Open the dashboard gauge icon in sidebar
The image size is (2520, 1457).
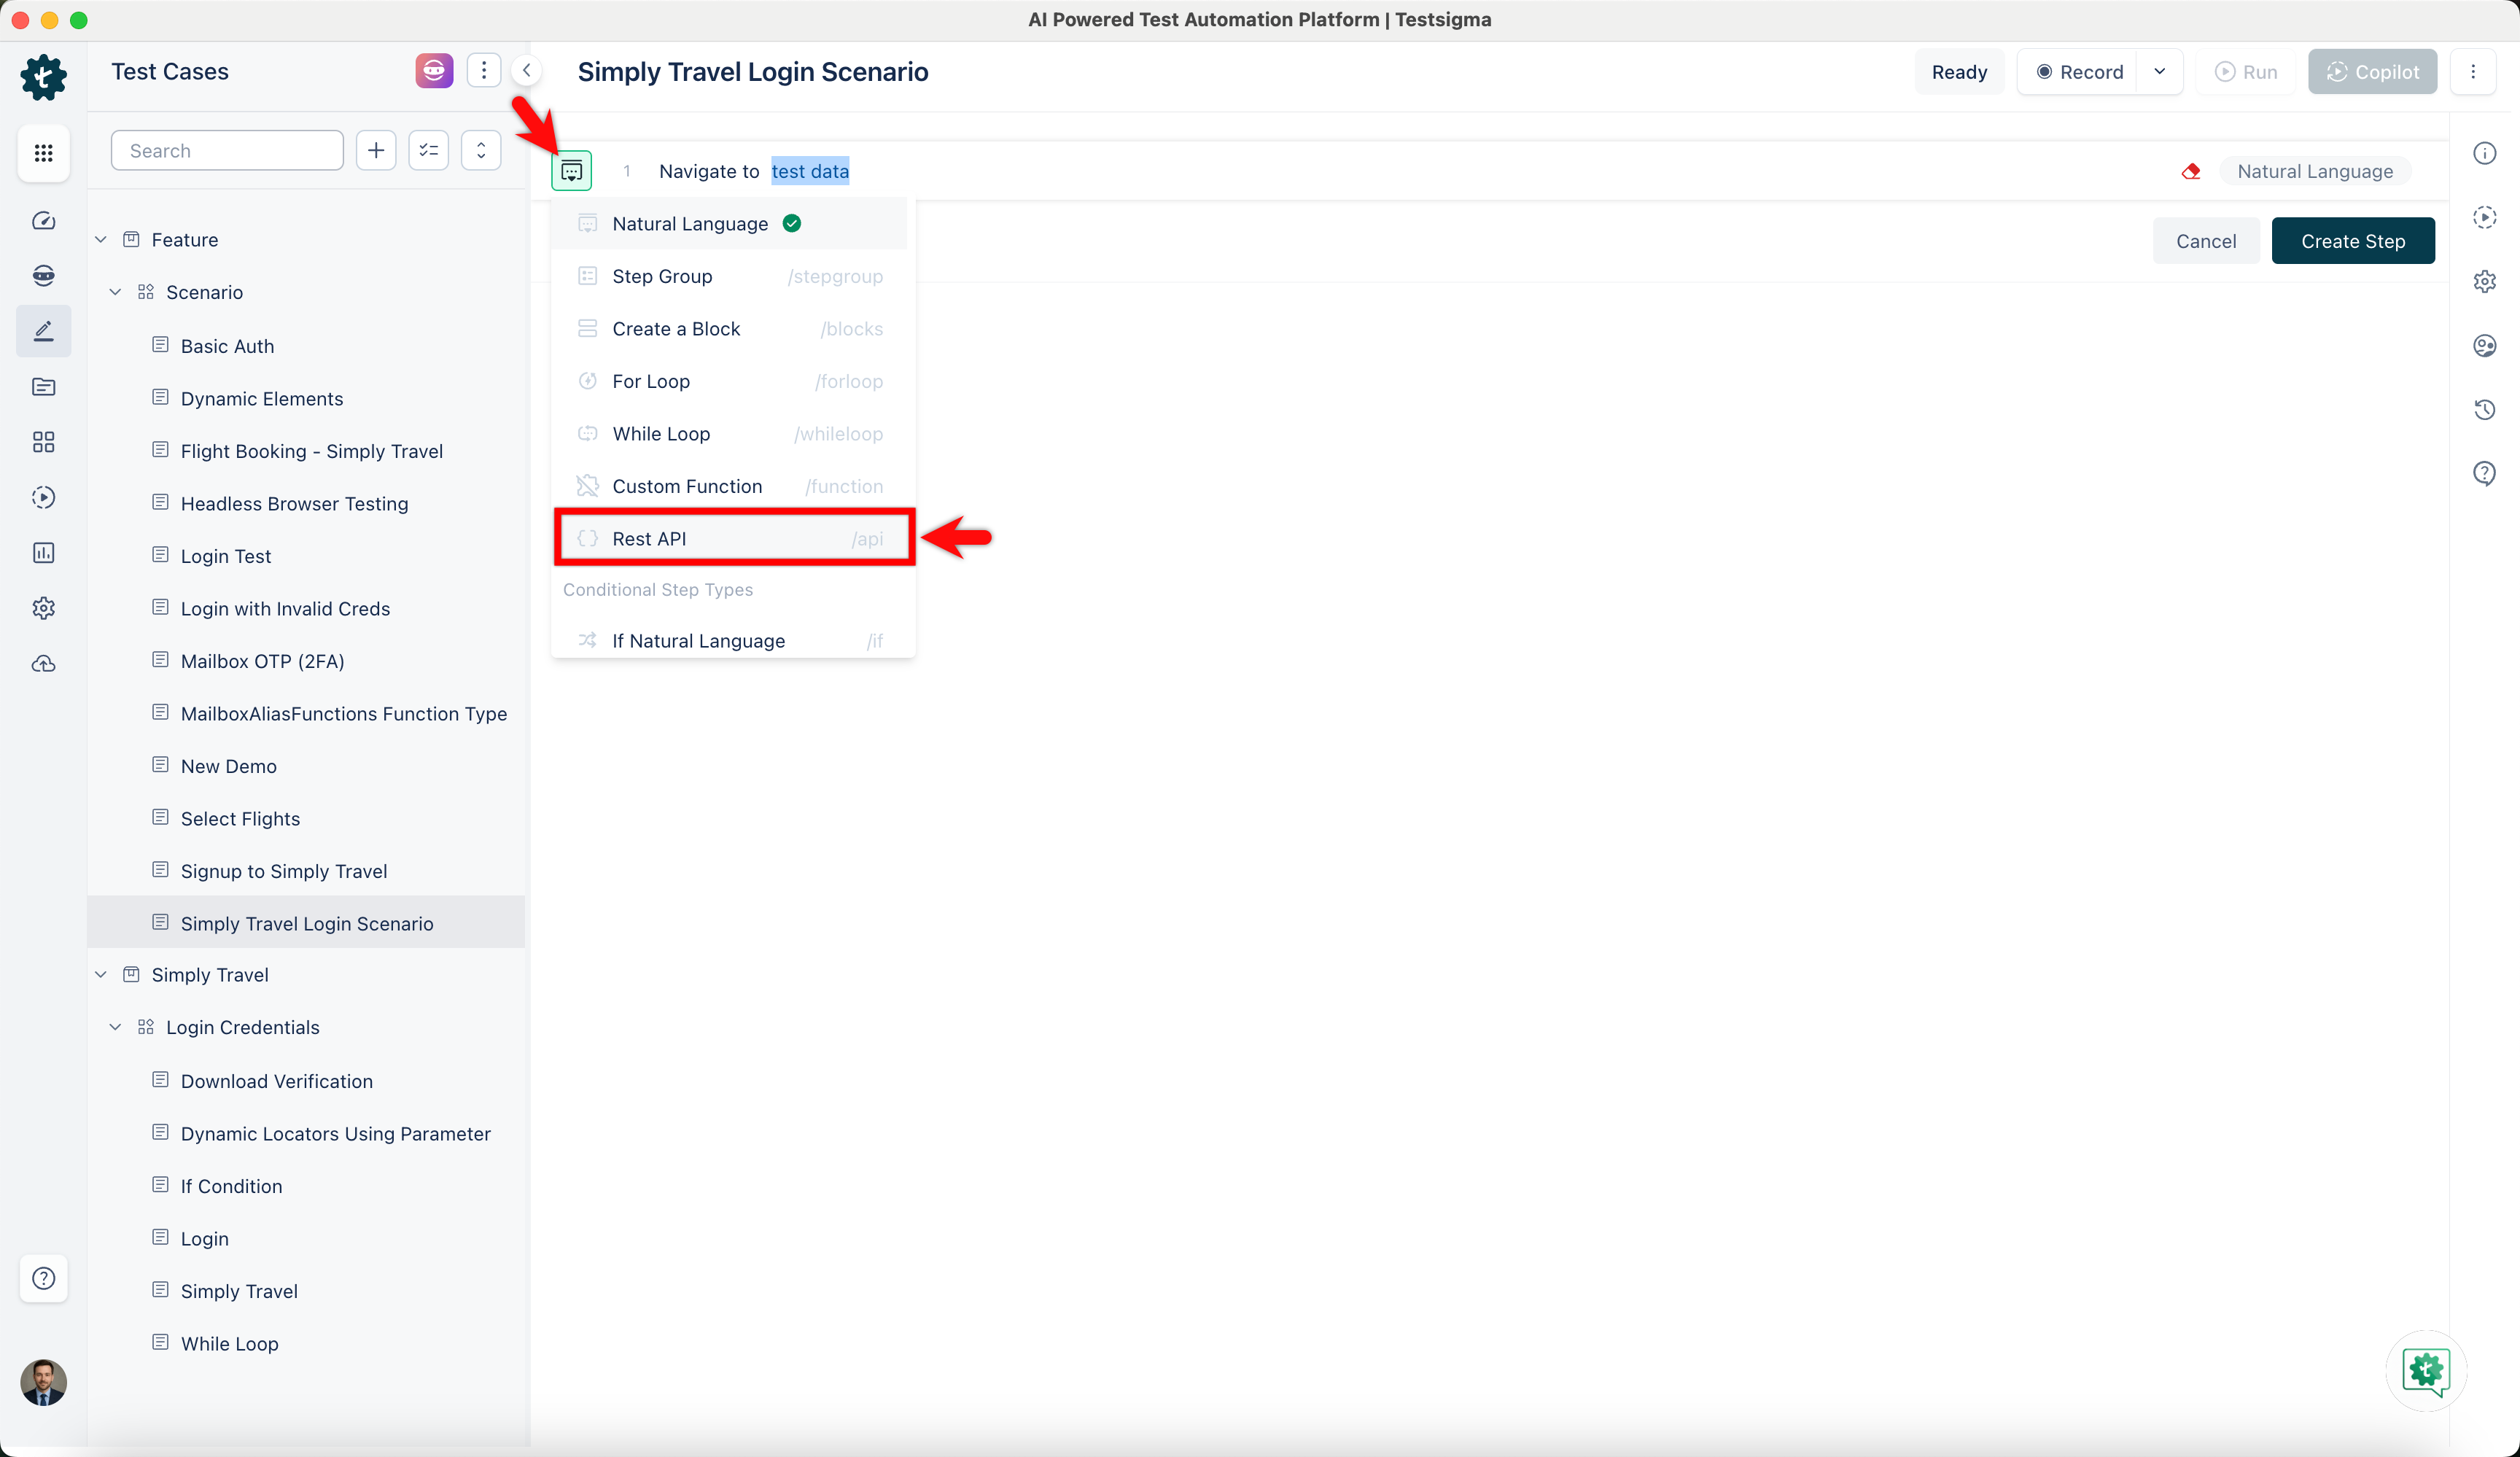[43, 221]
